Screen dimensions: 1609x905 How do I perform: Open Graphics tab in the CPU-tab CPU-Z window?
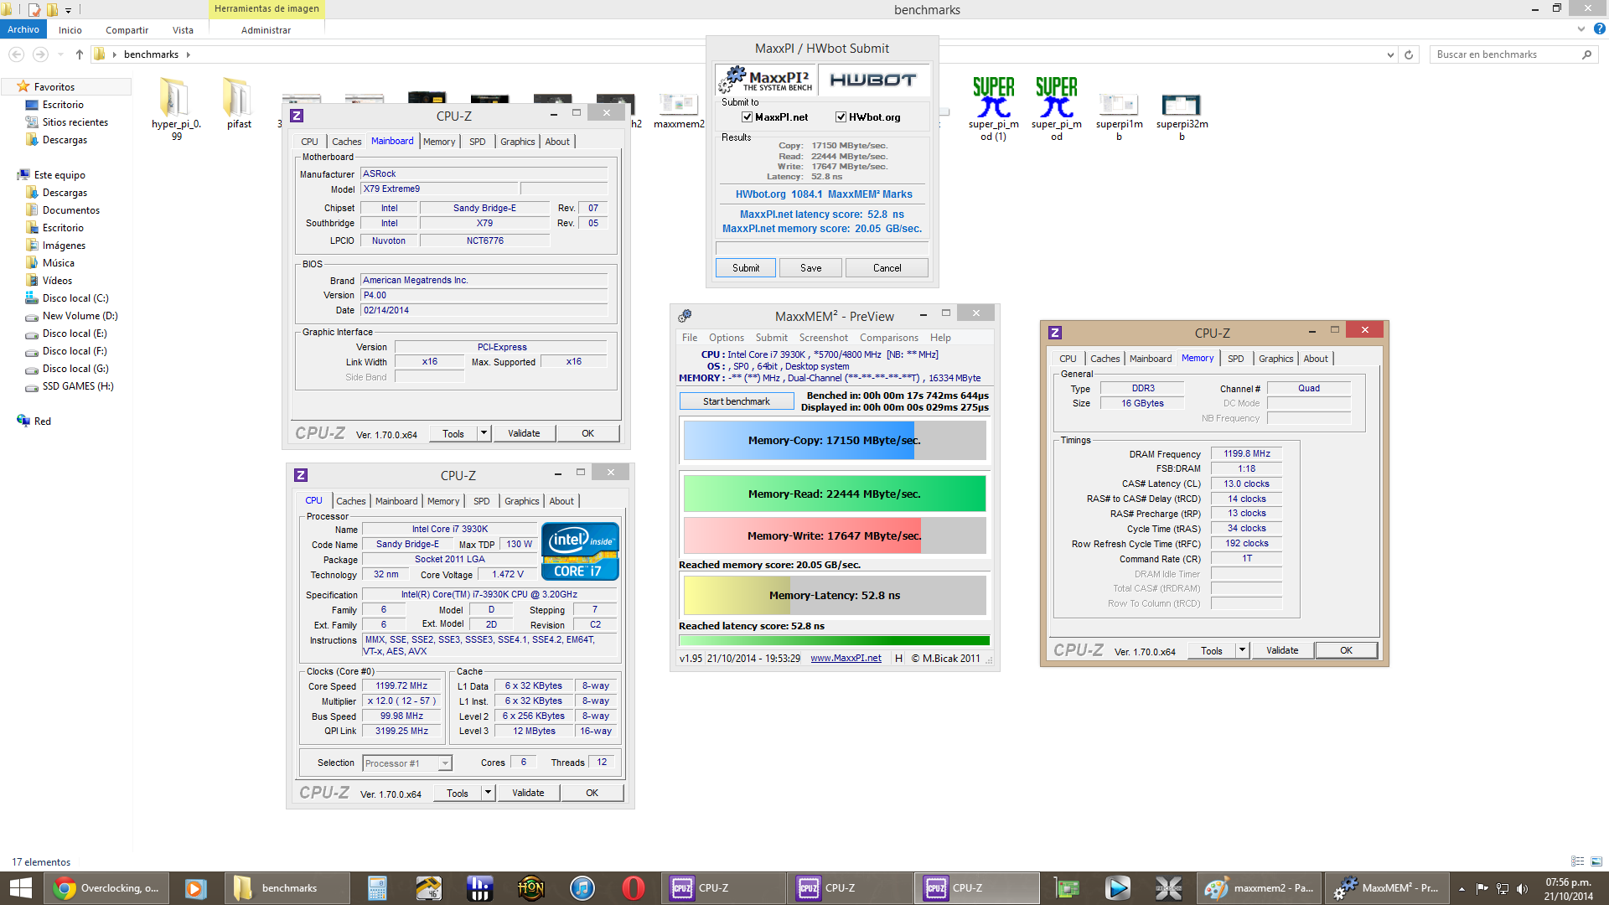pyautogui.click(x=521, y=501)
